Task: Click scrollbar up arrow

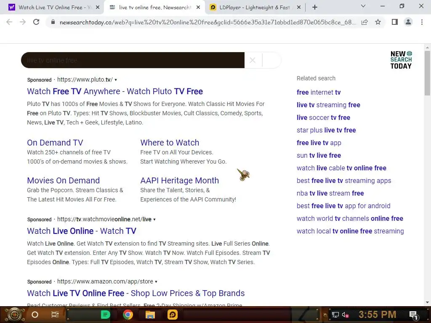Action: tap(428, 47)
